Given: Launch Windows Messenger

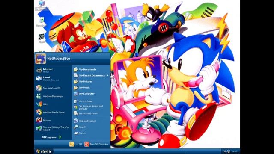Looking at the screenshot, I should (53, 96).
